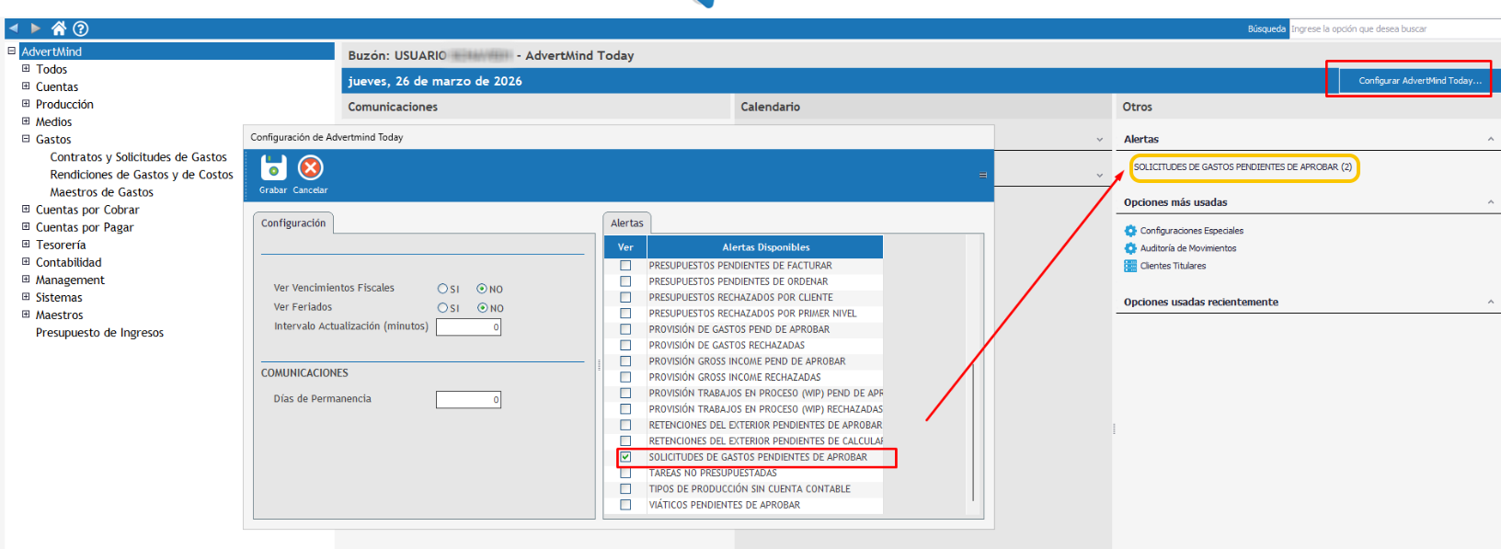This screenshot has height=549, width=1501.
Task: Open Configuraciones Especiales gear icon
Action: (1130, 231)
